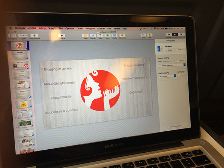Viewport: 224px width, 168px height.
Task: Open the Speel af menu
Action: point(101,29)
